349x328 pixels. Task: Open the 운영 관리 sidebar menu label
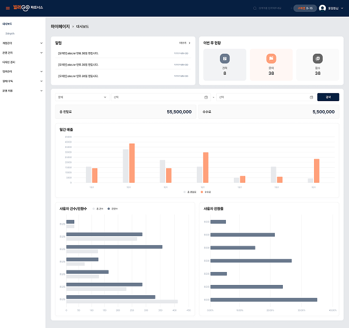[x=8, y=53]
